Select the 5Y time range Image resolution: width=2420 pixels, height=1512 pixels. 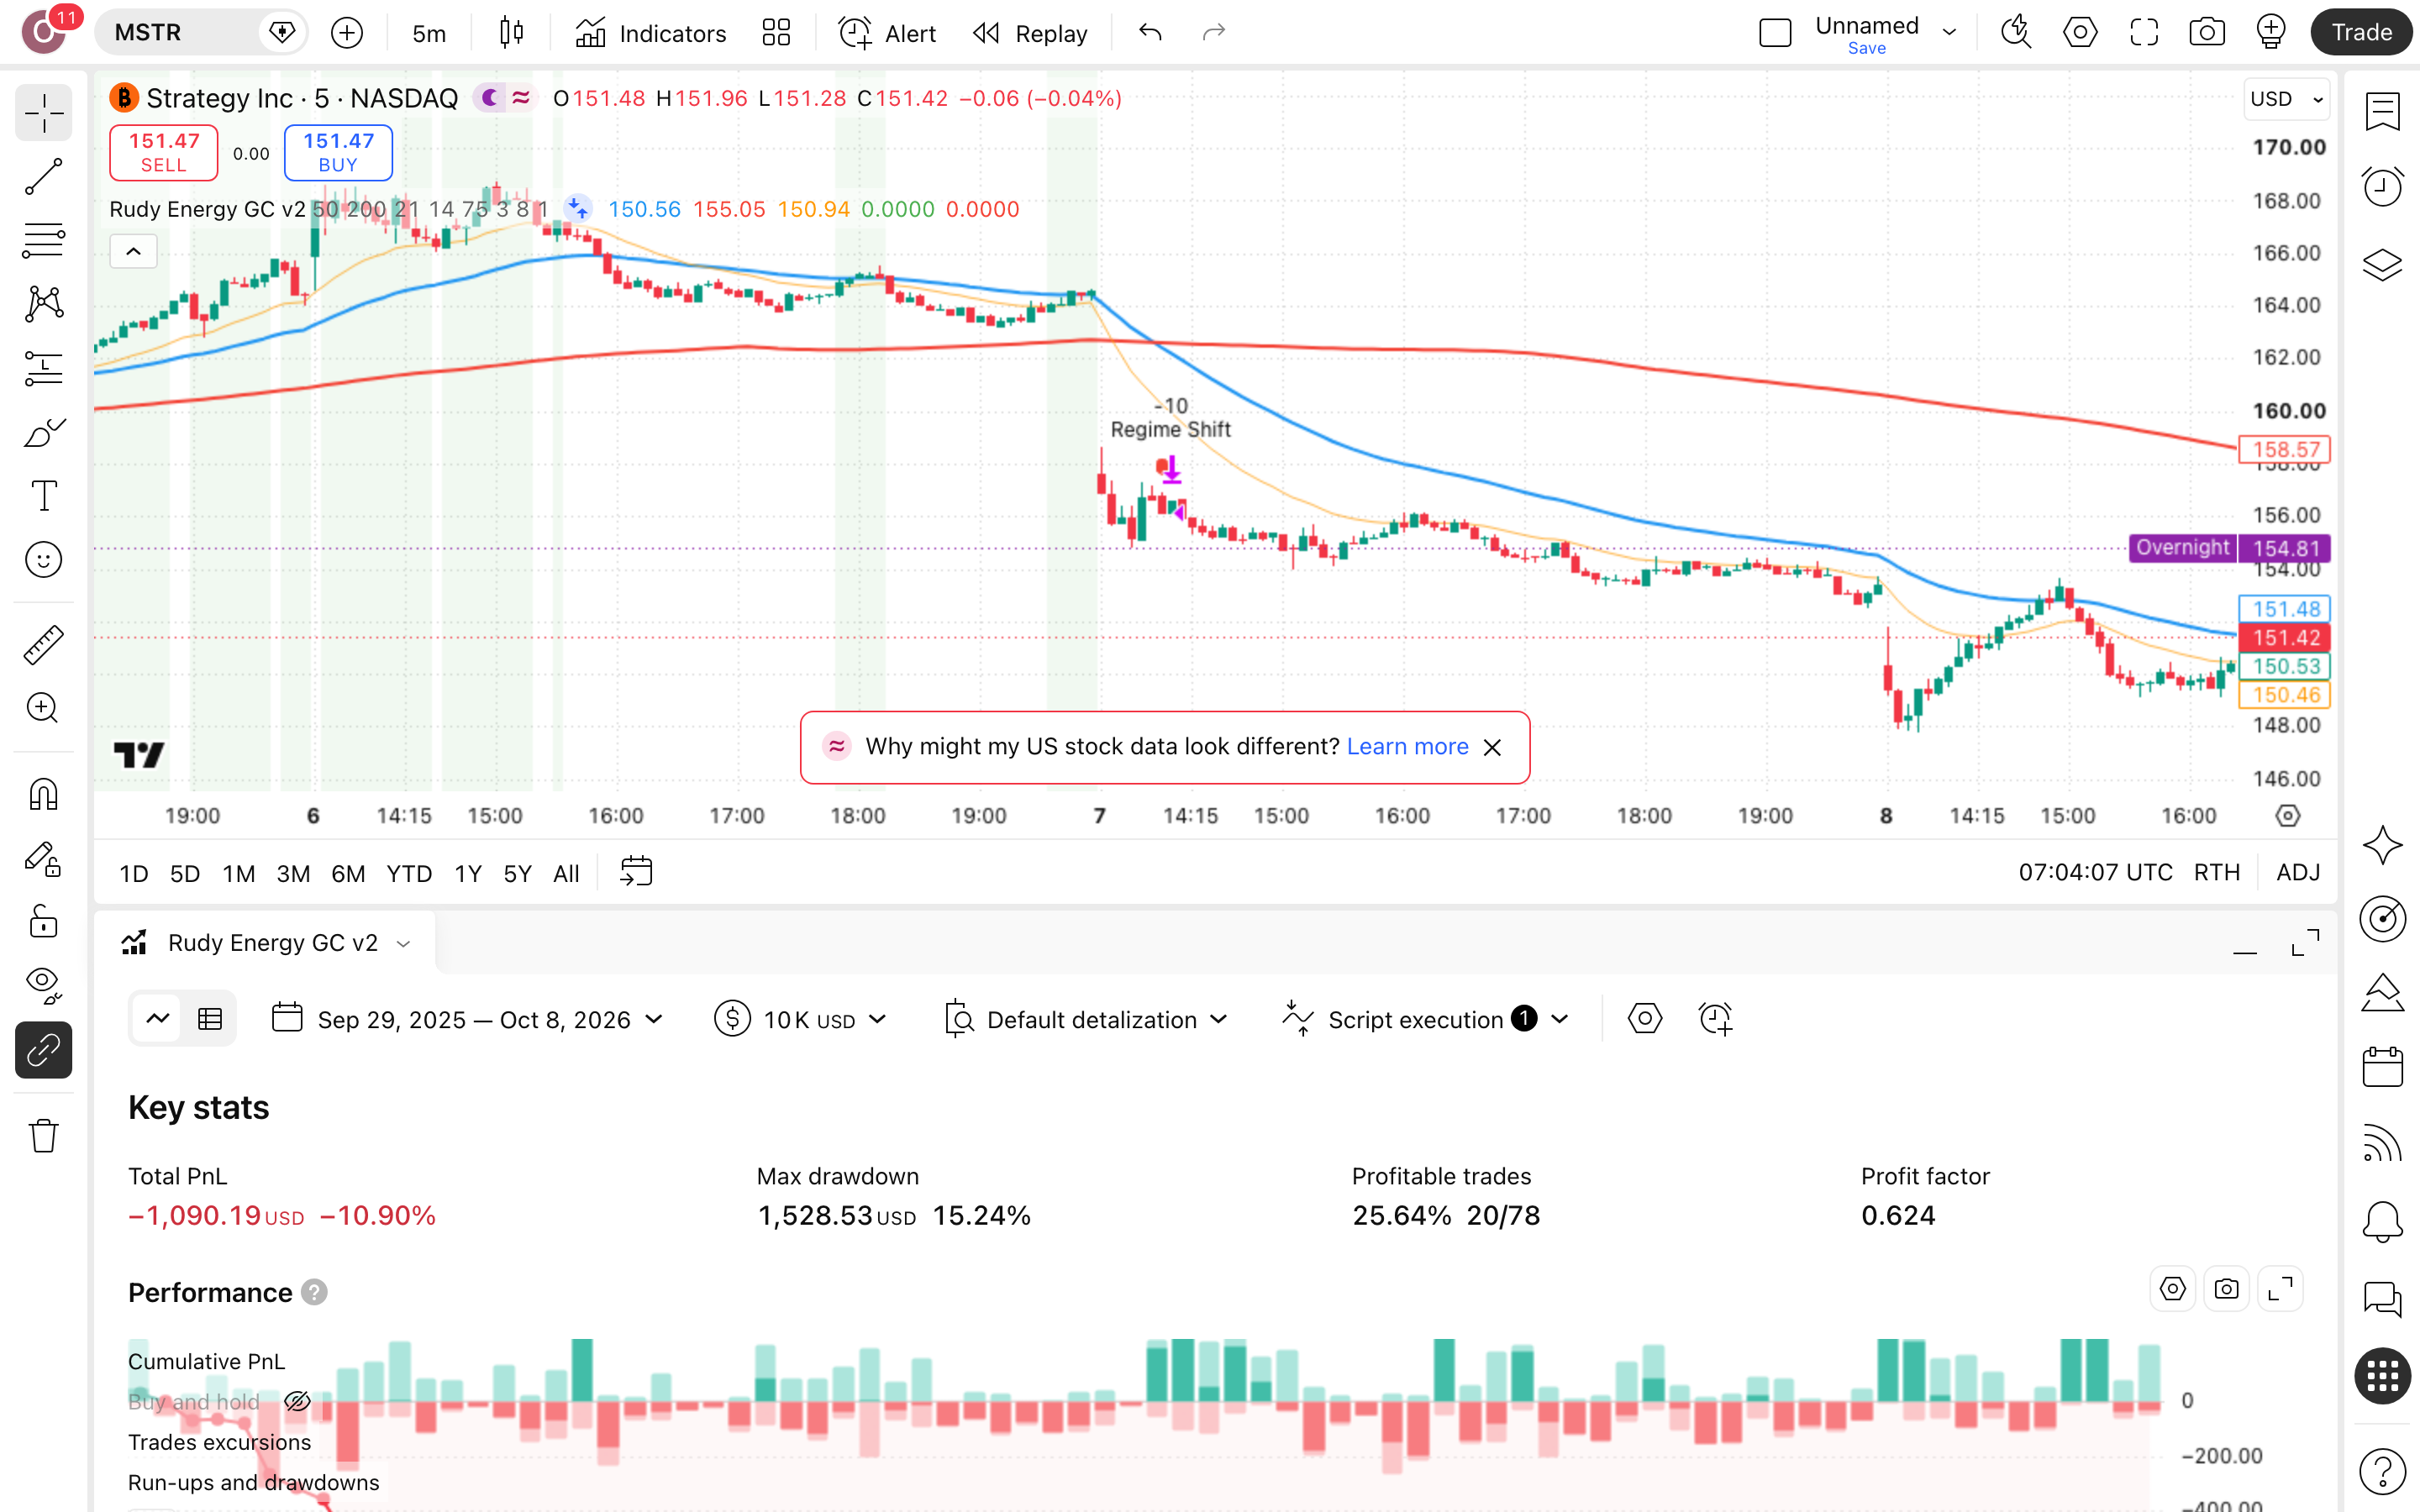point(517,873)
